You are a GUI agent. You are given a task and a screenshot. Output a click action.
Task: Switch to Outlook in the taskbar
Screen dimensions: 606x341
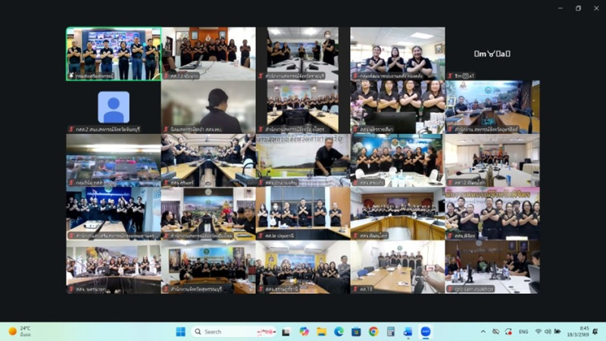[408, 331]
